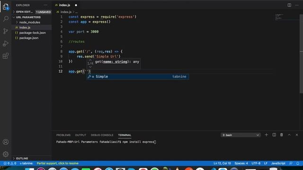The image size is (303, 170).
Task: Open notifications bell in status bar
Action: point(298,163)
